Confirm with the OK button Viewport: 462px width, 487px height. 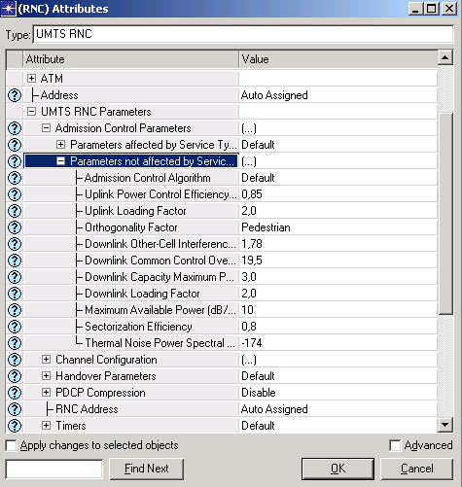point(338,469)
